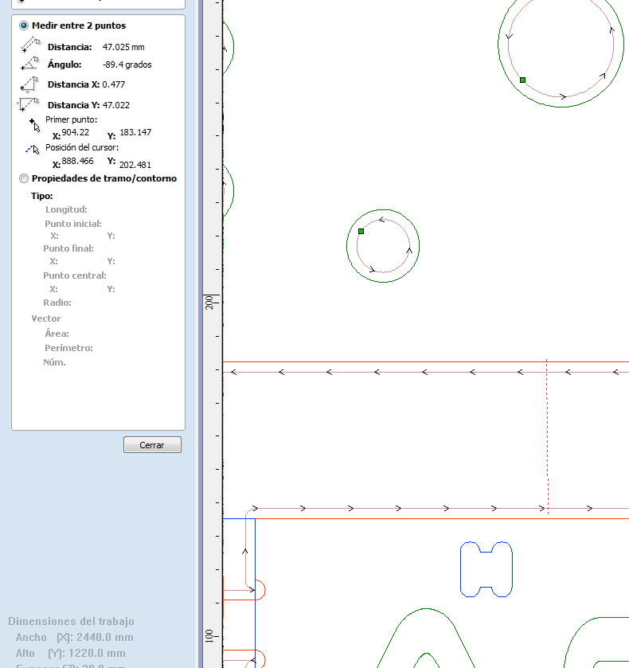The width and height of the screenshot is (629, 668).
Task: Click the angle value -89.4 grados
Action: 127,64
